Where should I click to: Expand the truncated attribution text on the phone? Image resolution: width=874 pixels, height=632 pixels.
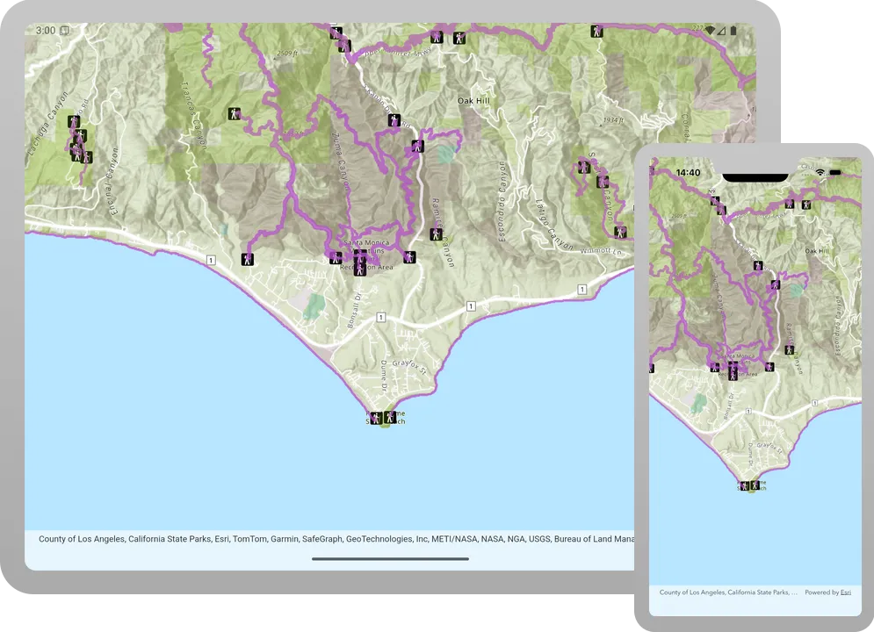click(728, 592)
